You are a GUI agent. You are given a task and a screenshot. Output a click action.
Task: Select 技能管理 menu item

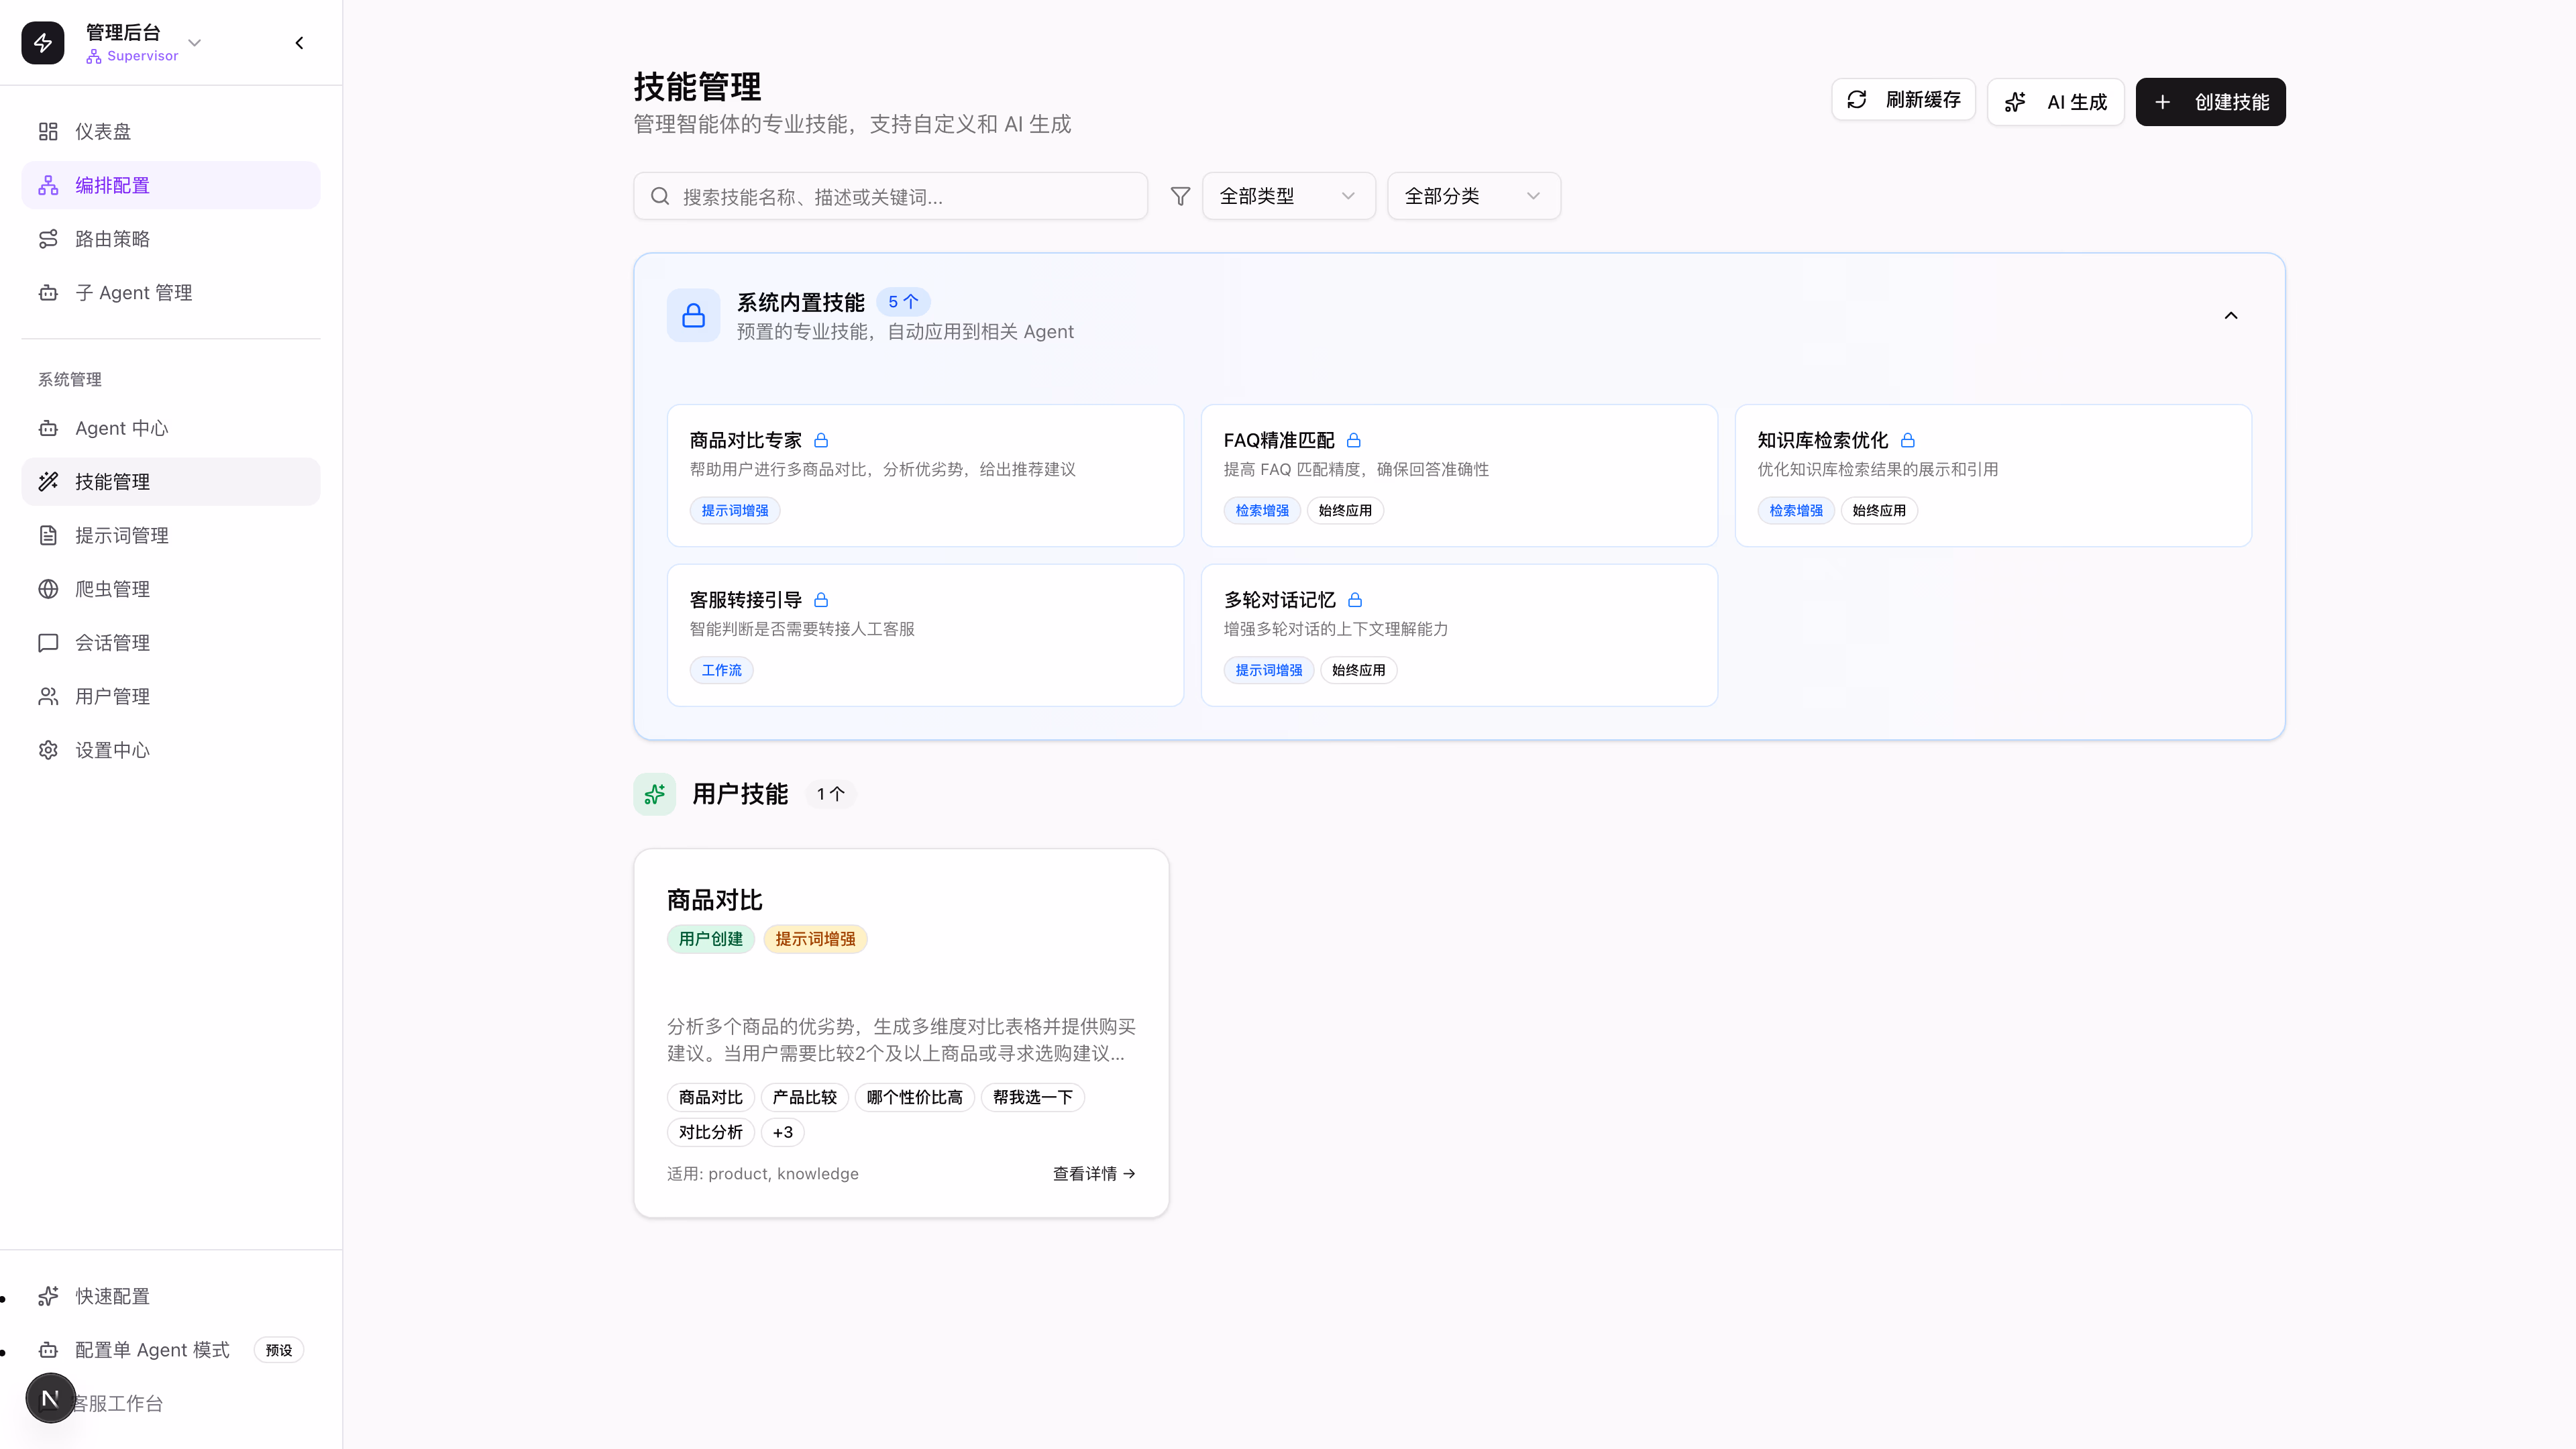pos(171,482)
